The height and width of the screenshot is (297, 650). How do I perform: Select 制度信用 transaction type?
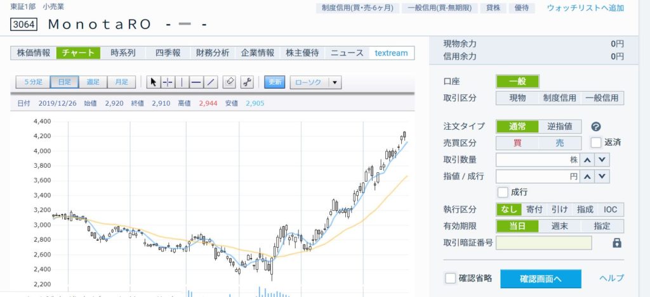(560, 98)
